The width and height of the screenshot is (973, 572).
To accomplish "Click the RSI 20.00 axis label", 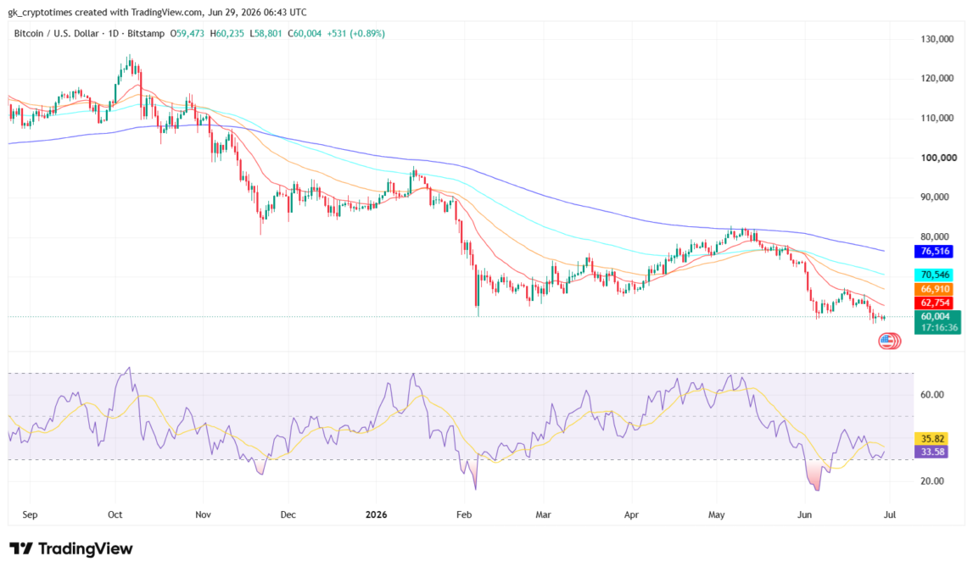I will [x=931, y=480].
